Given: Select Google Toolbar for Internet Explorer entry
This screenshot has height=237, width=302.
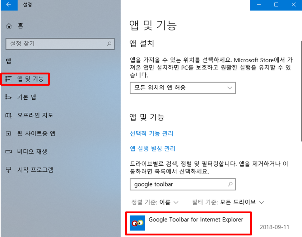Looking at the screenshot, I should (x=188, y=223).
